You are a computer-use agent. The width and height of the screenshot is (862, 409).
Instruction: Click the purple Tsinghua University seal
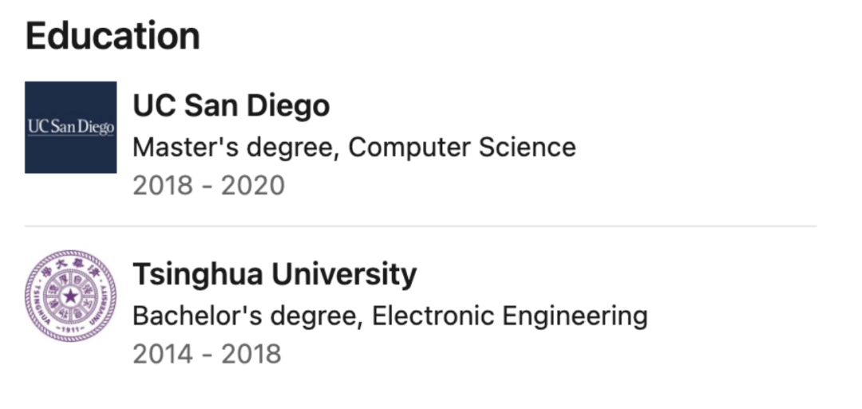(x=70, y=296)
